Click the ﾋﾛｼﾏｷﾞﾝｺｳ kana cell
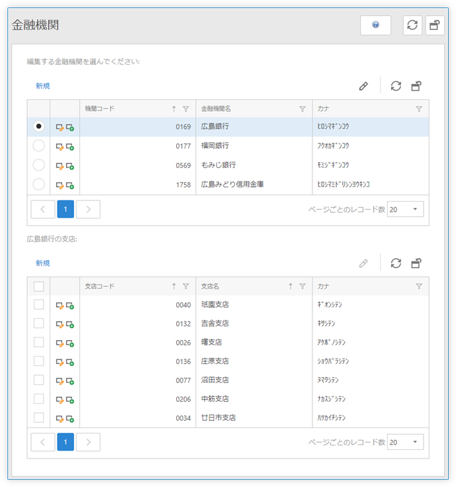This screenshot has width=456, height=487. (371, 127)
